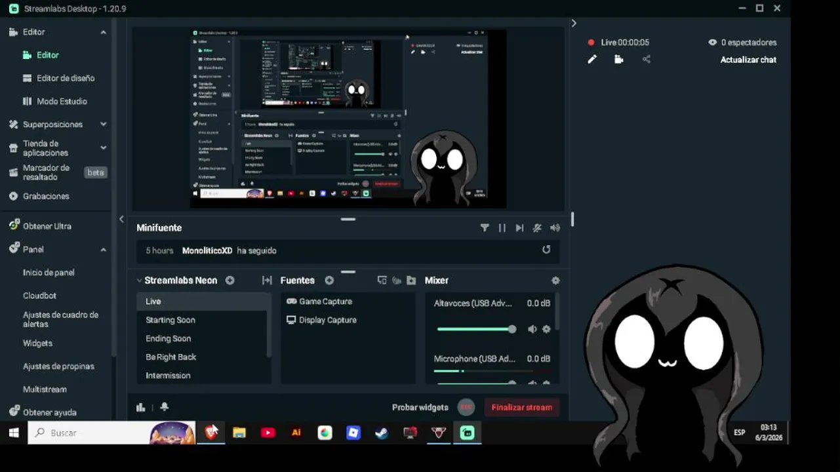840x472 pixels.
Task: Click Actualizar chat
Action: tap(748, 60)
